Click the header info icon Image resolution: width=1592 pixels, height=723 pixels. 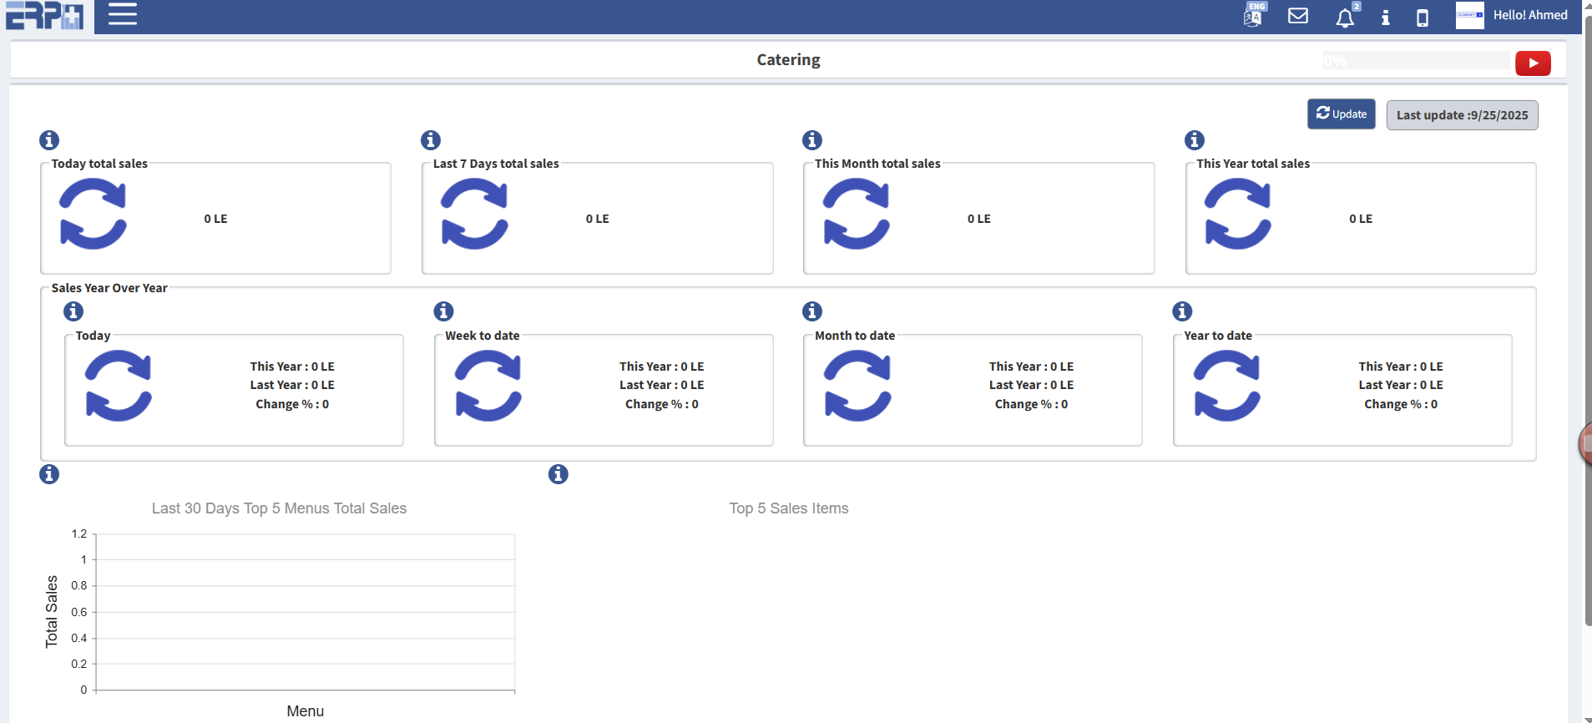coord(1385,18)
